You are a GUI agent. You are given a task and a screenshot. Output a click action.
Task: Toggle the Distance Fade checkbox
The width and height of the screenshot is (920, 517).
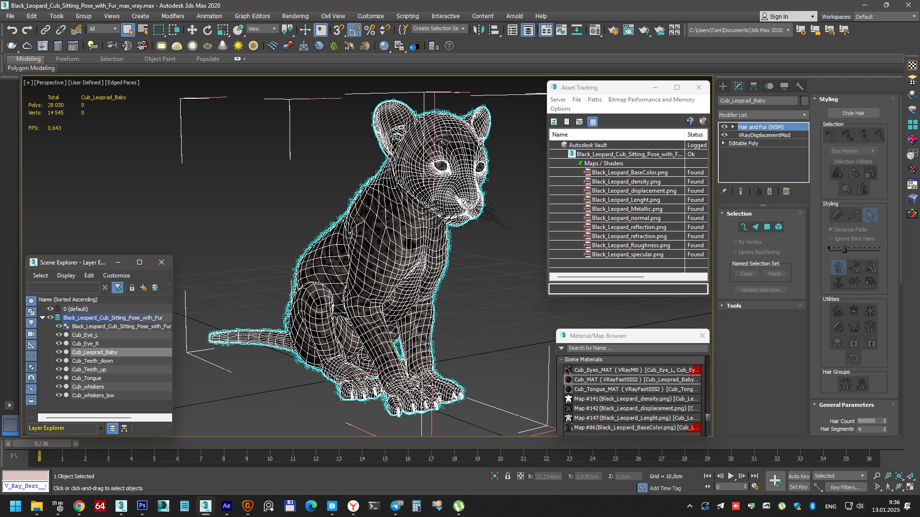tap(831, 230)
